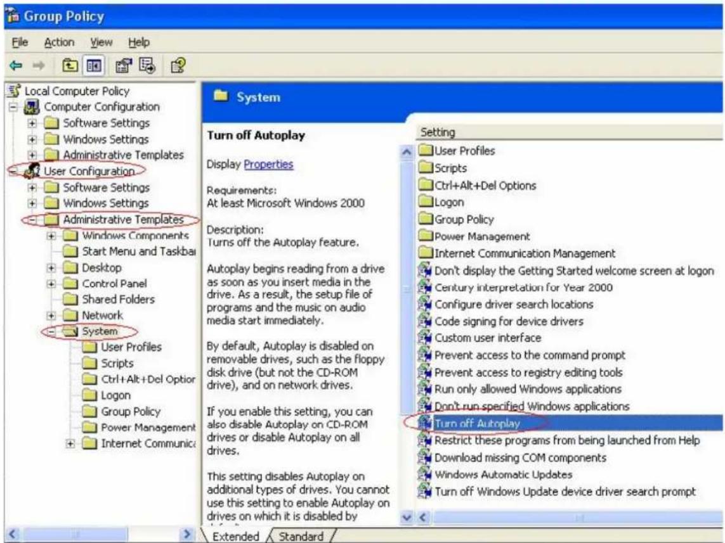
Task: Click the Power Management folder icon in settings list
Action: (426, 236)
